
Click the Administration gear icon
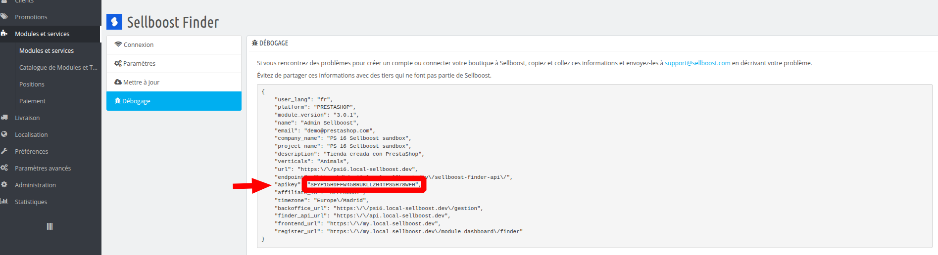pyautogui.click(x=4, y=185)
